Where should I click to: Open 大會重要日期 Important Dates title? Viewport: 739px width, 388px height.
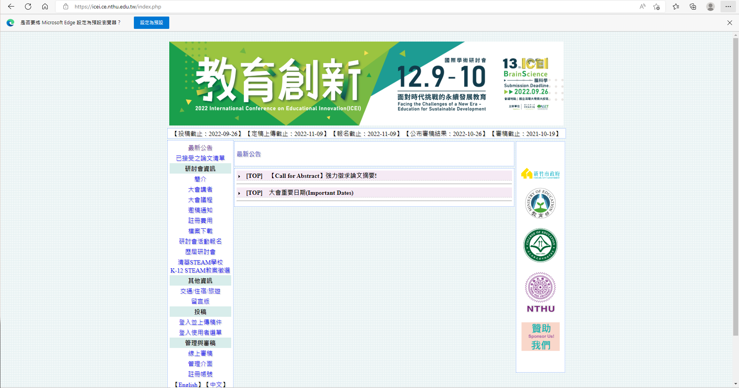pos(311,193)
